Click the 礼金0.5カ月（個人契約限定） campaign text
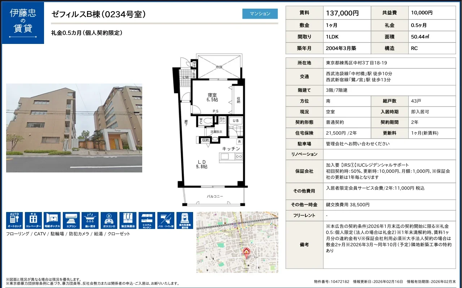This screenshot has width=462, height=288. (83, 33)
